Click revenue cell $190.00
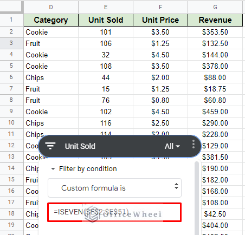This screenshot has width=245, height=235. 222,168
